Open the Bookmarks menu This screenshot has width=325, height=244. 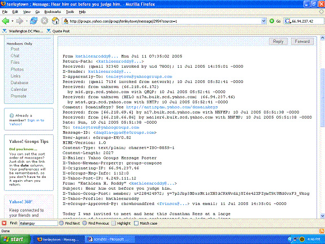53,12
